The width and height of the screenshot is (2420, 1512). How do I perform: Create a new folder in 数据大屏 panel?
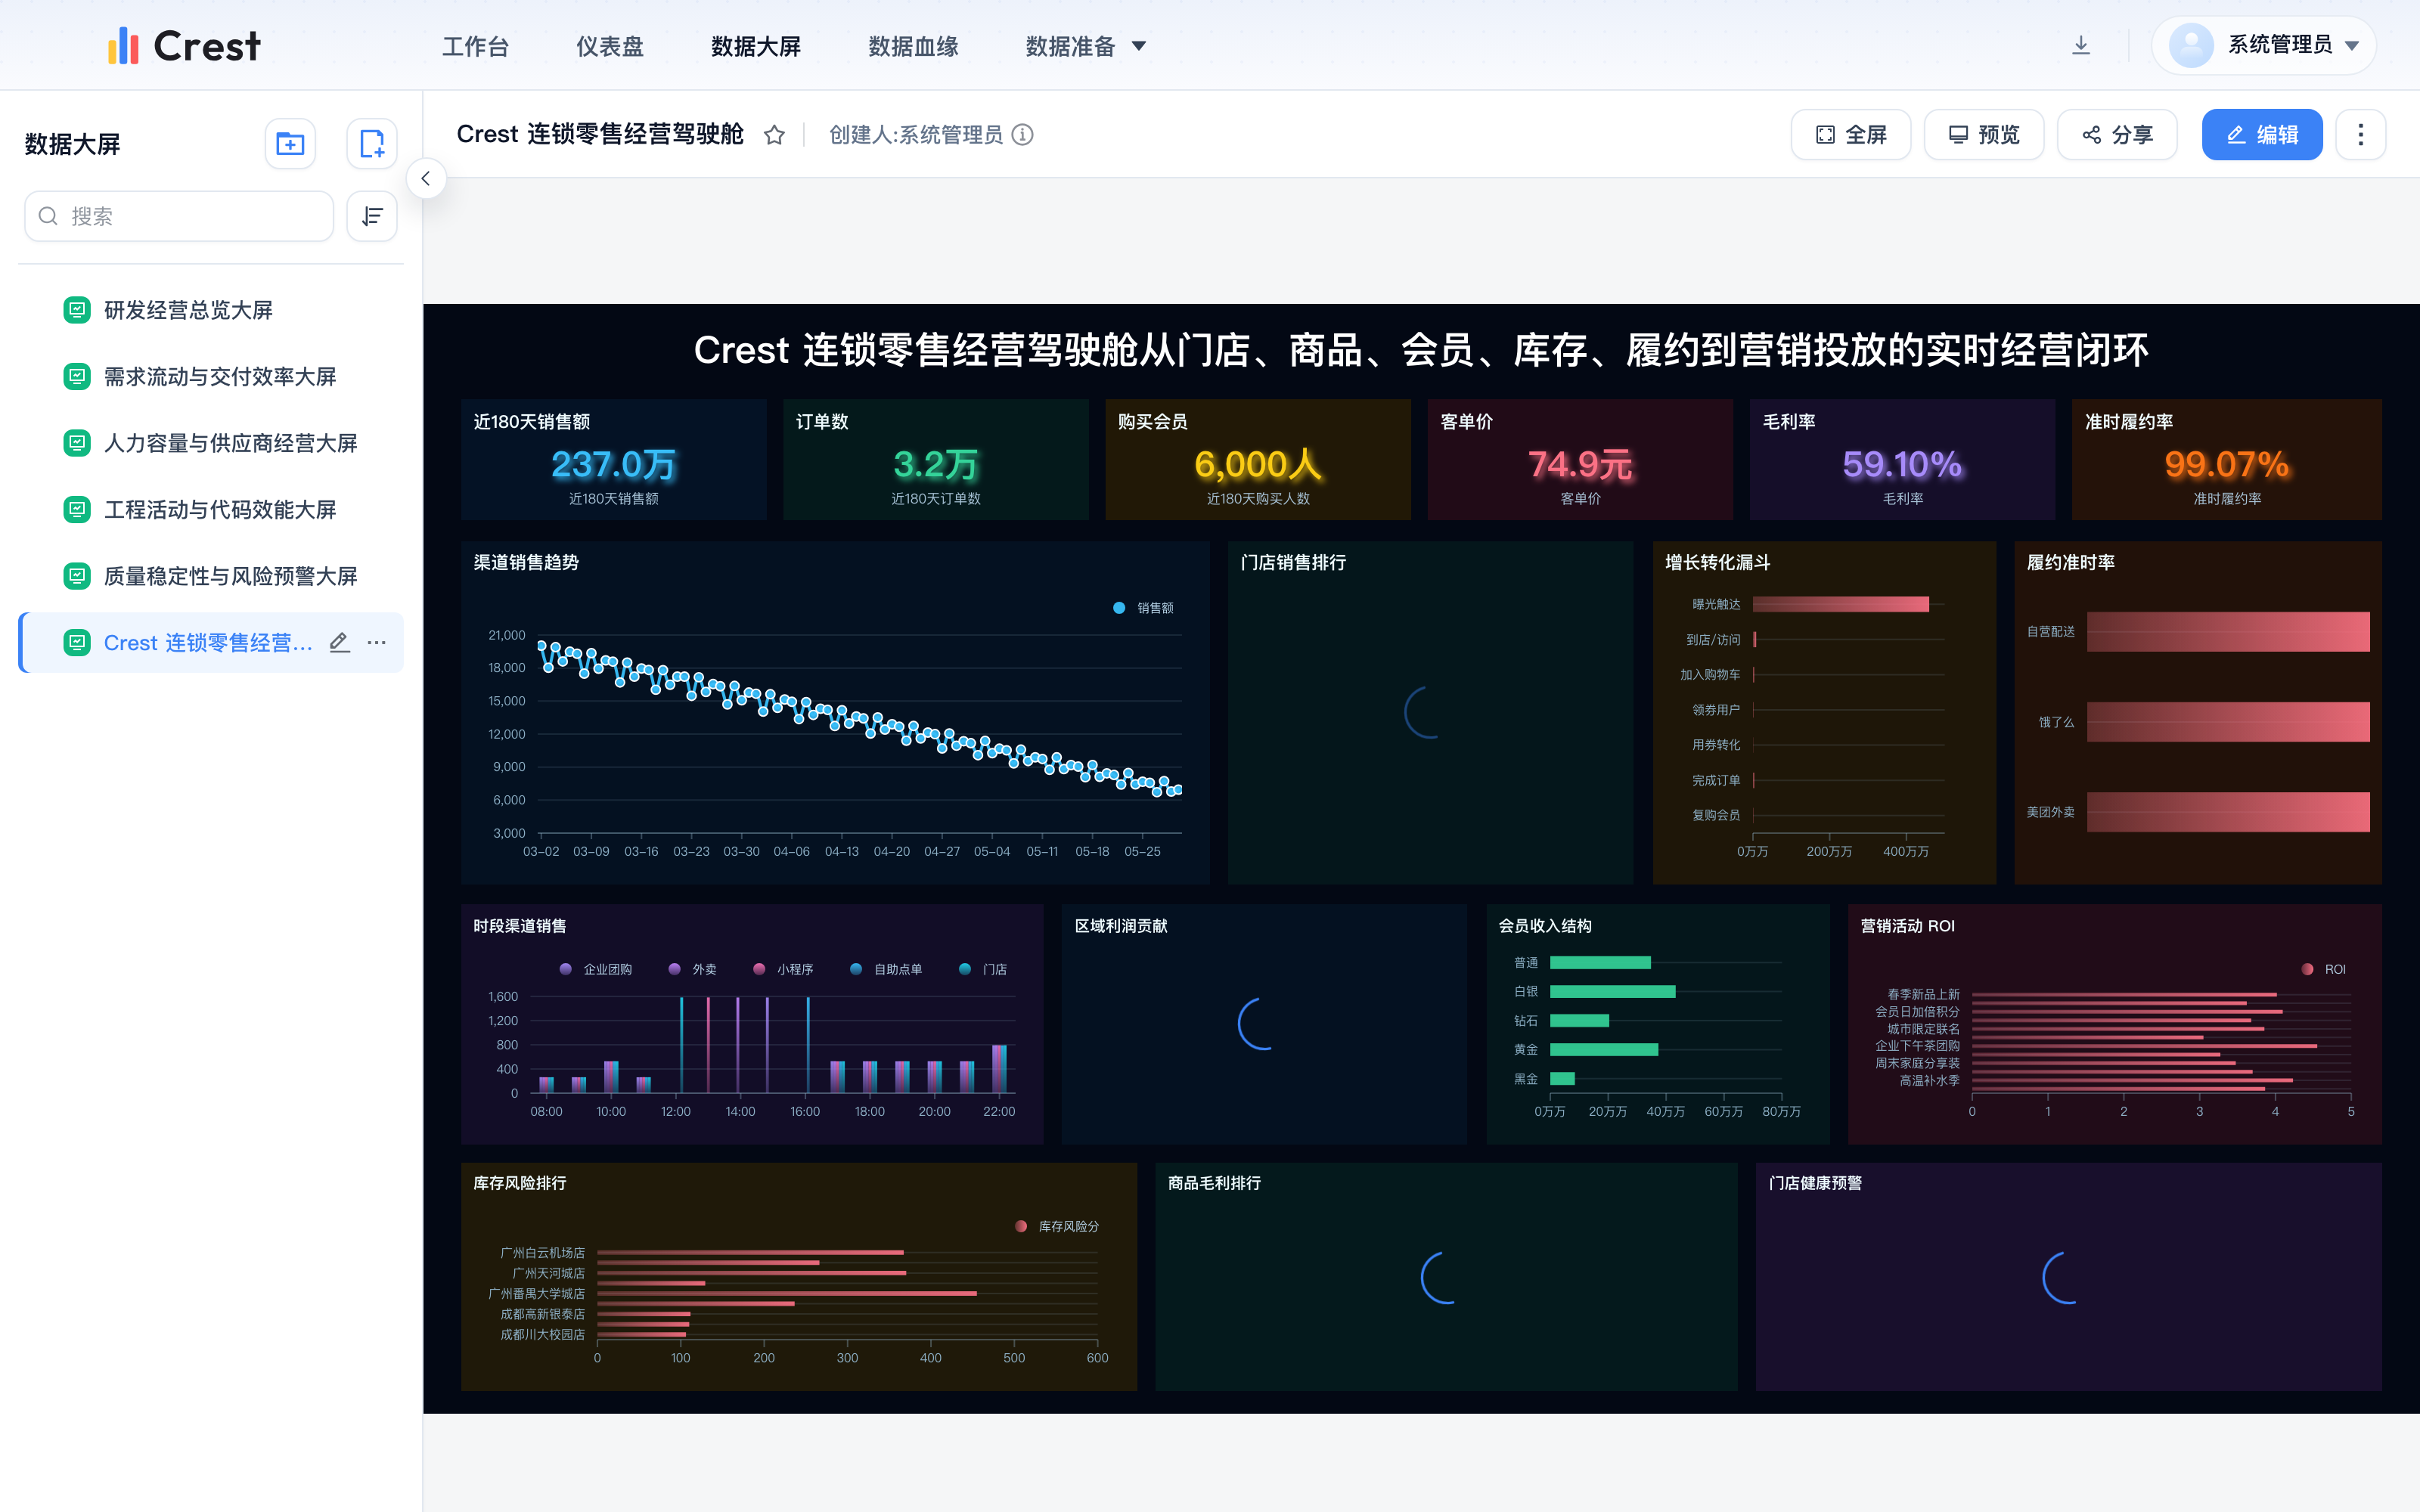(x=290, y=144)
